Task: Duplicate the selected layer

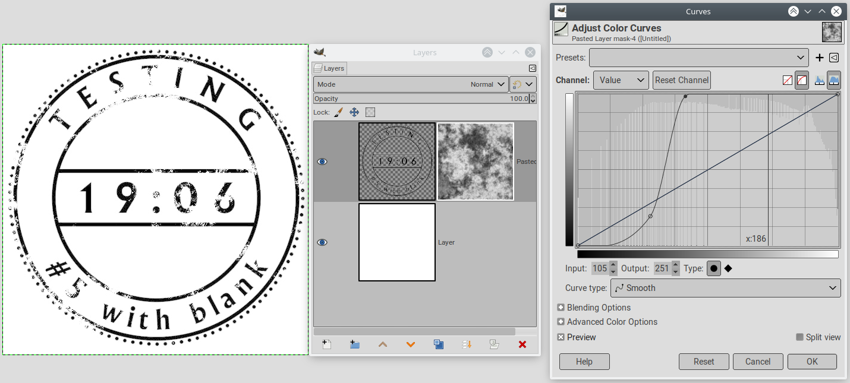Action: click(439, 344)
